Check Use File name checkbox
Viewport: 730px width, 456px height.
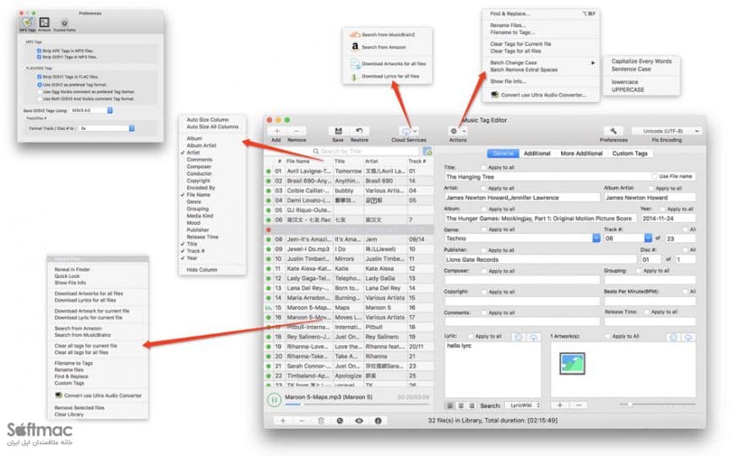[655, 176]
